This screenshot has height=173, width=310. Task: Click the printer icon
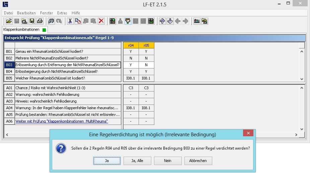point(40,21)
